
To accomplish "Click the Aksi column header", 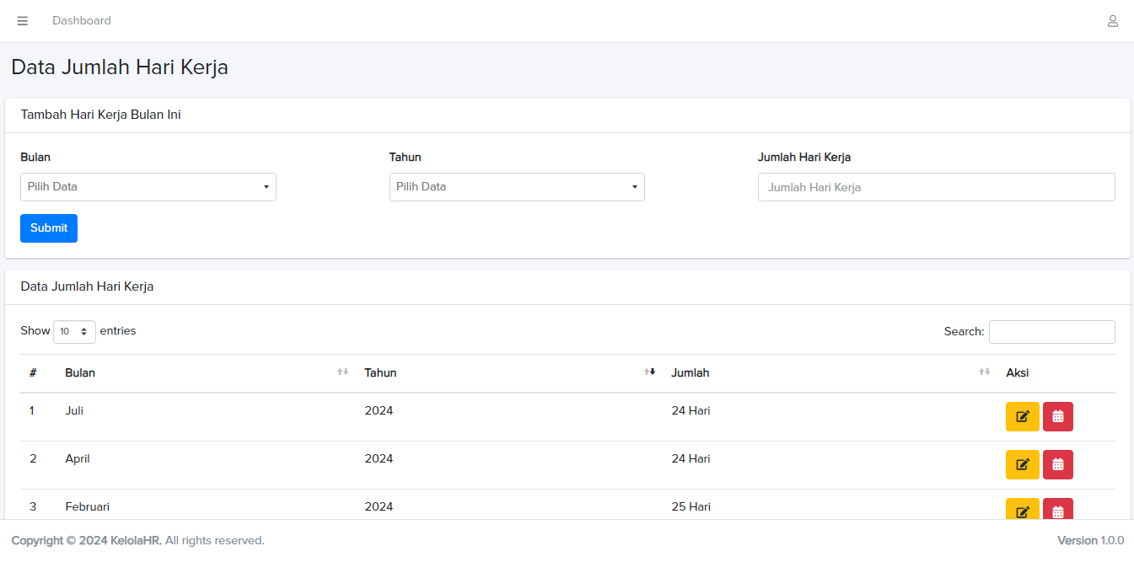I will 1017,372.
